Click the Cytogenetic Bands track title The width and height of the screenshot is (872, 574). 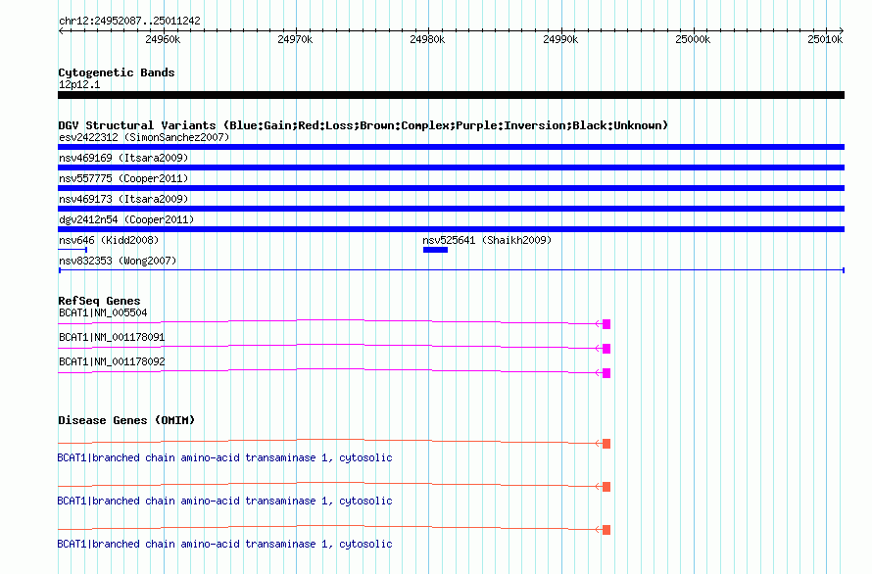117,72
